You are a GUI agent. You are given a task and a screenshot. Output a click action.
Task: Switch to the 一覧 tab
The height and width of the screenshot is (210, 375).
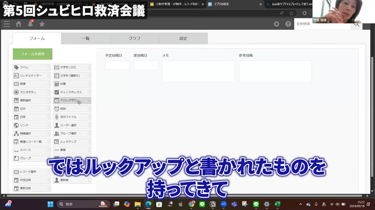(86, 38)
